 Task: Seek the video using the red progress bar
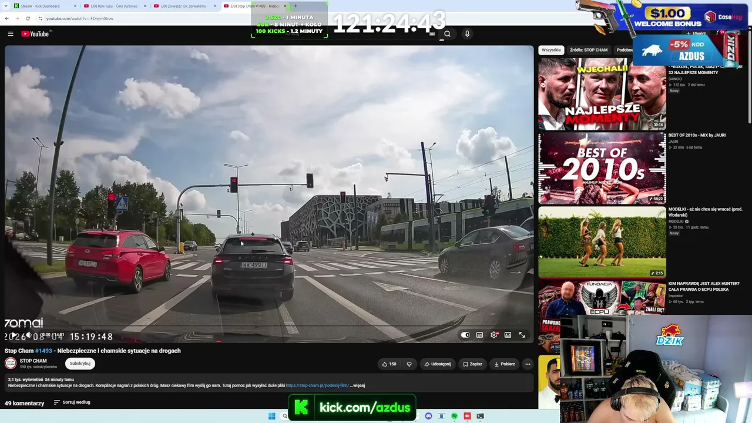pos(269,325)
